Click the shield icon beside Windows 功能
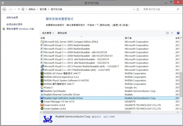 (4, 29)
